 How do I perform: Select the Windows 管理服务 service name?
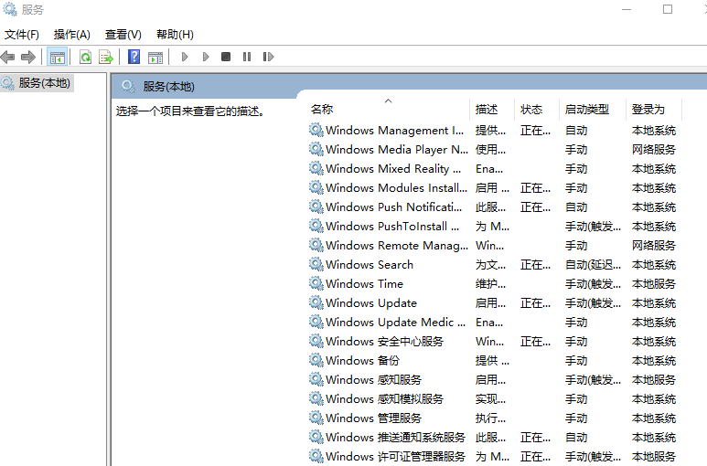(x=373, y=418)
